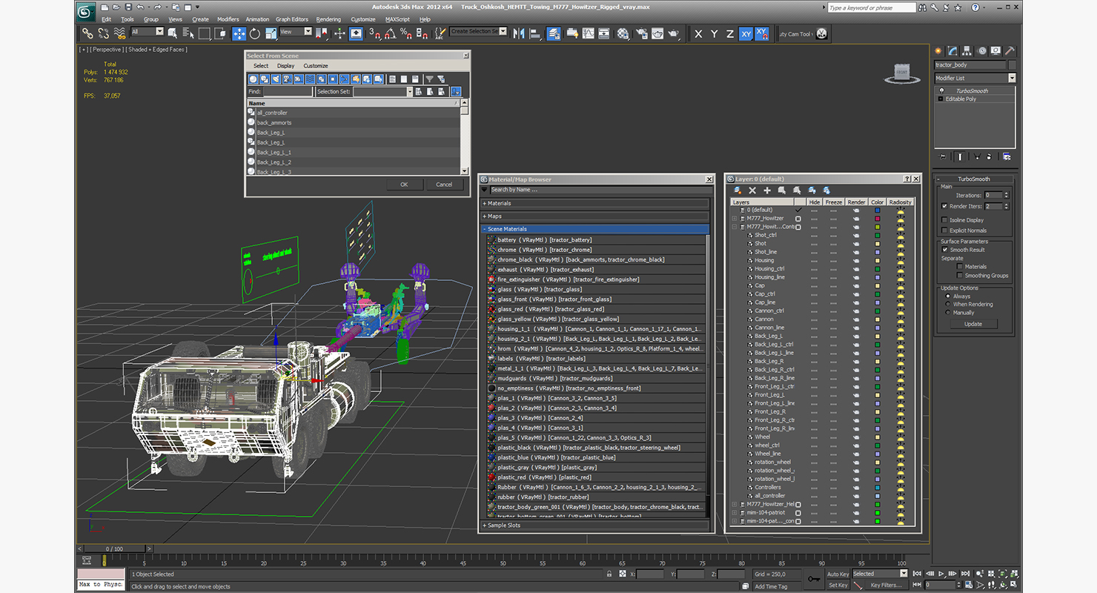
Task: Enable Separate by Smoothing Groups checkbox
Action: [960, 276]
